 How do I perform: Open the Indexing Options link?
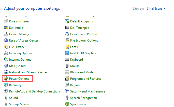click(x=21, y=53)
